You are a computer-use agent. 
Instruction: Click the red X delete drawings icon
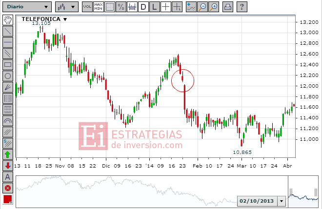click(x=8, y=188)
